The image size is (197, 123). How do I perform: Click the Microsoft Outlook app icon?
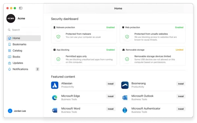[125, 98]
